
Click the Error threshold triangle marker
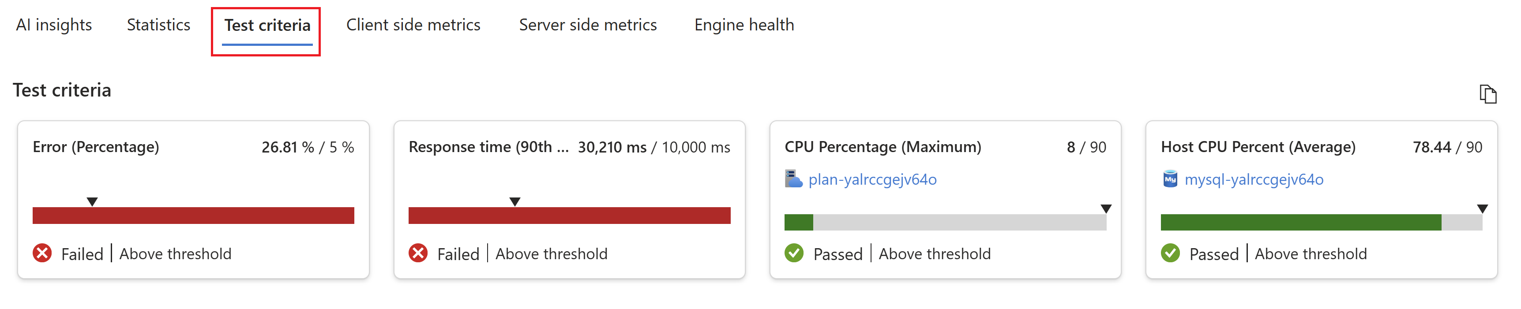click(x=92, y=202)
